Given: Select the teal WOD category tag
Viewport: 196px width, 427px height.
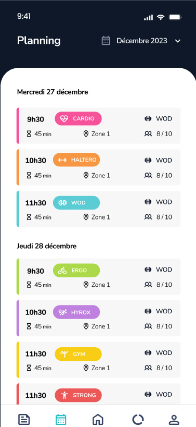Looking at the screenshot, I should tap(76, 203).
